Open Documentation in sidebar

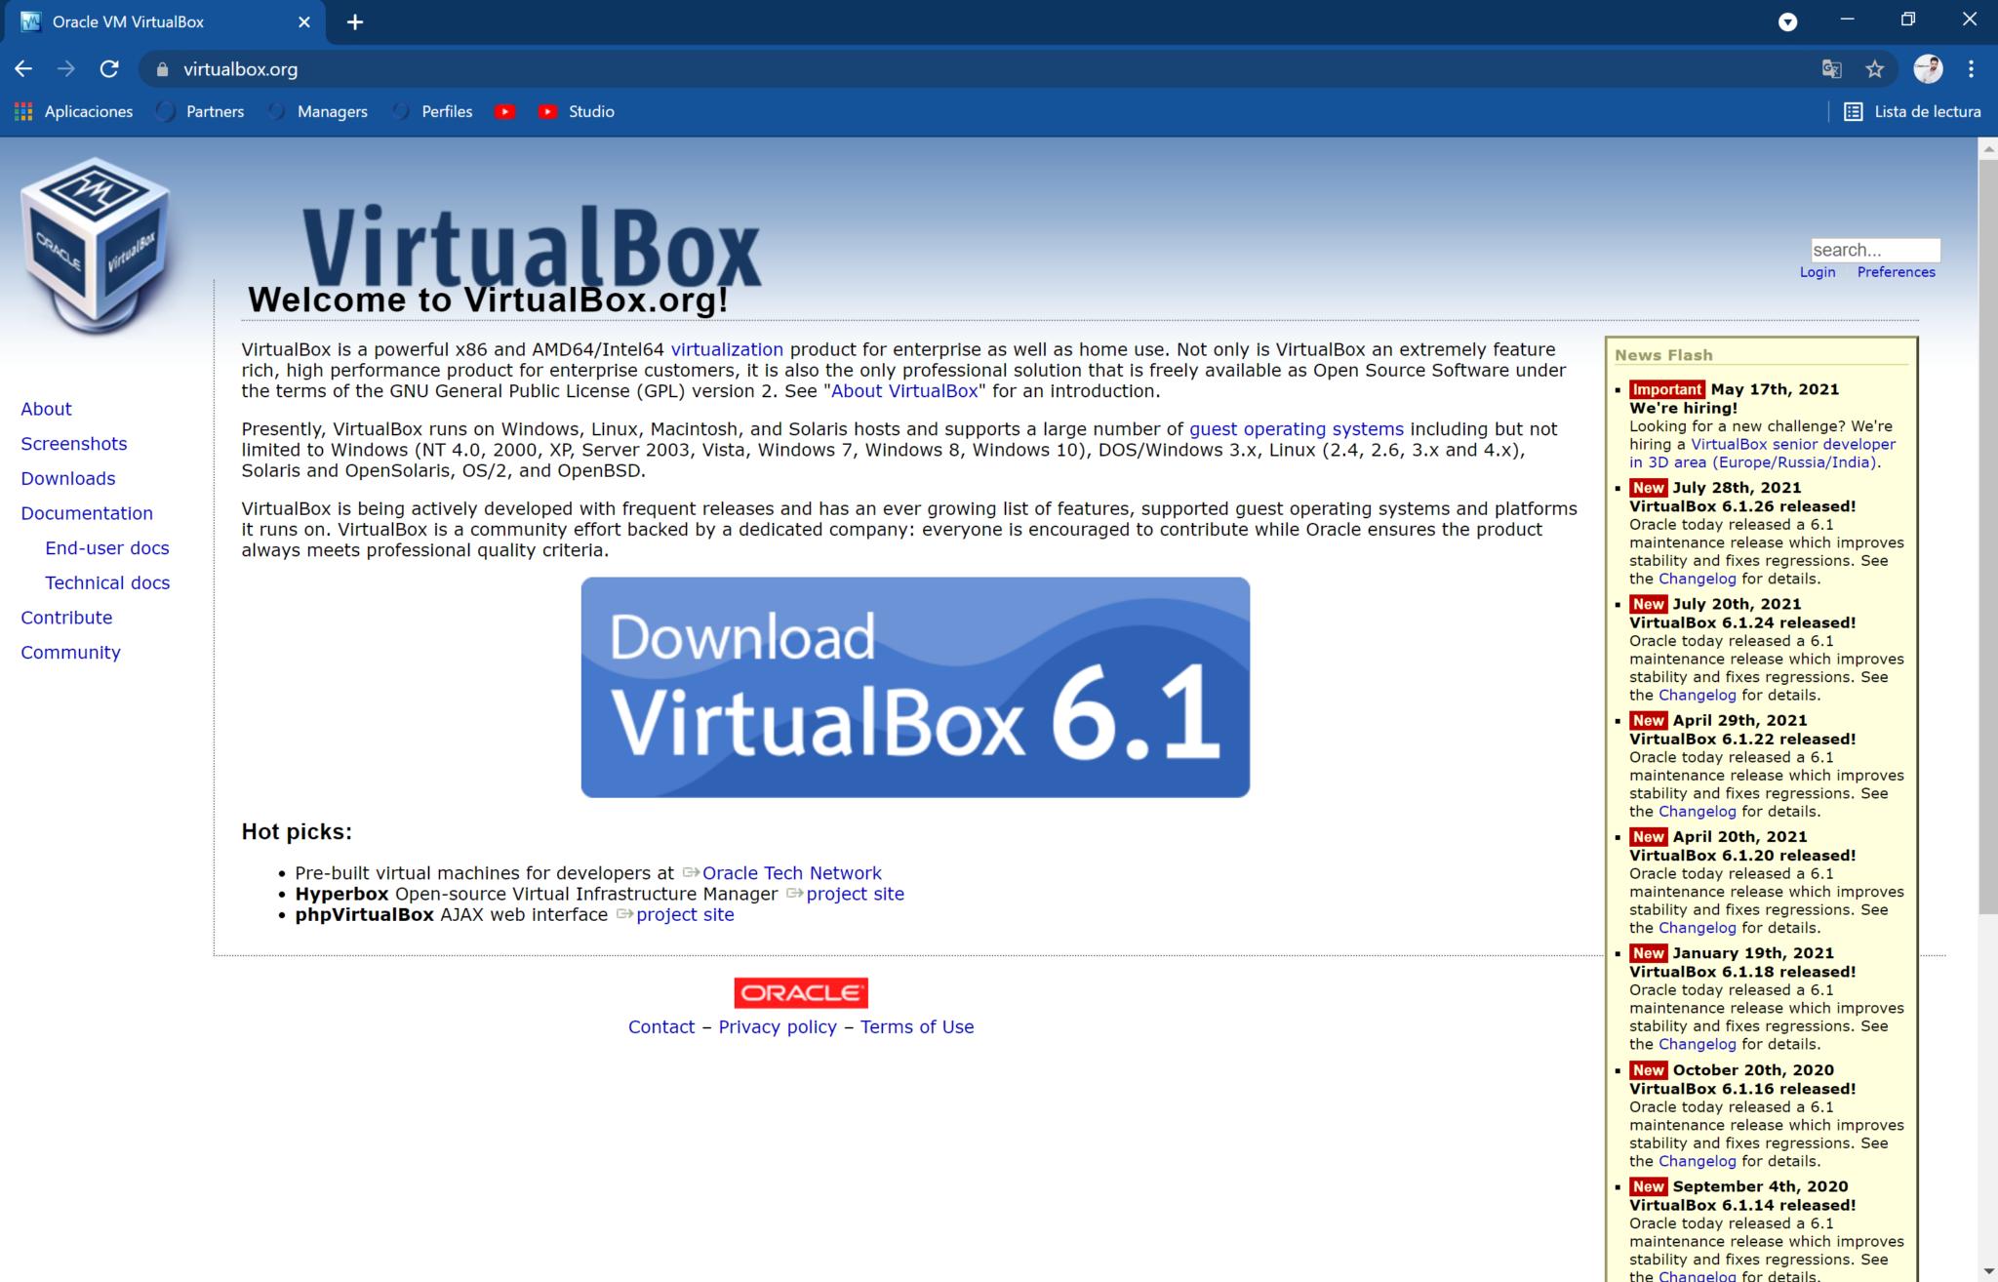[x=87, y=513]
